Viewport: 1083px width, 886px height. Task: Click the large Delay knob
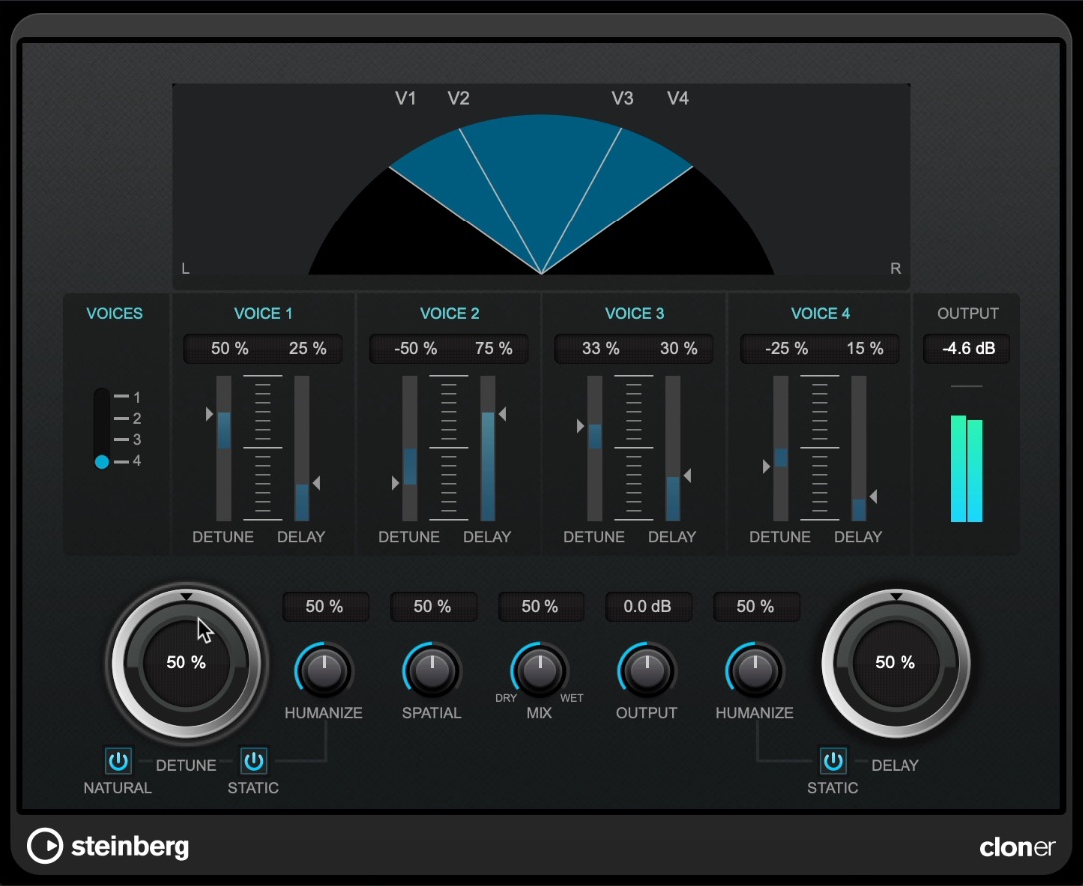[x=896, y=663]
